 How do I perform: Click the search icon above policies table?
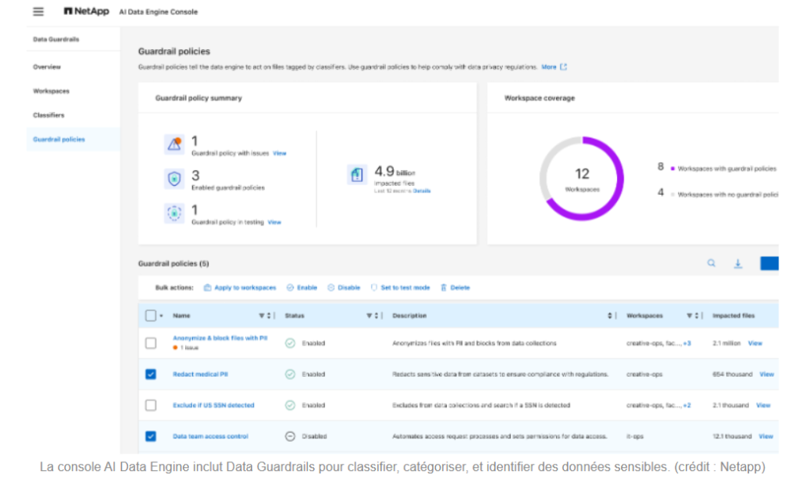coord(711,263)
